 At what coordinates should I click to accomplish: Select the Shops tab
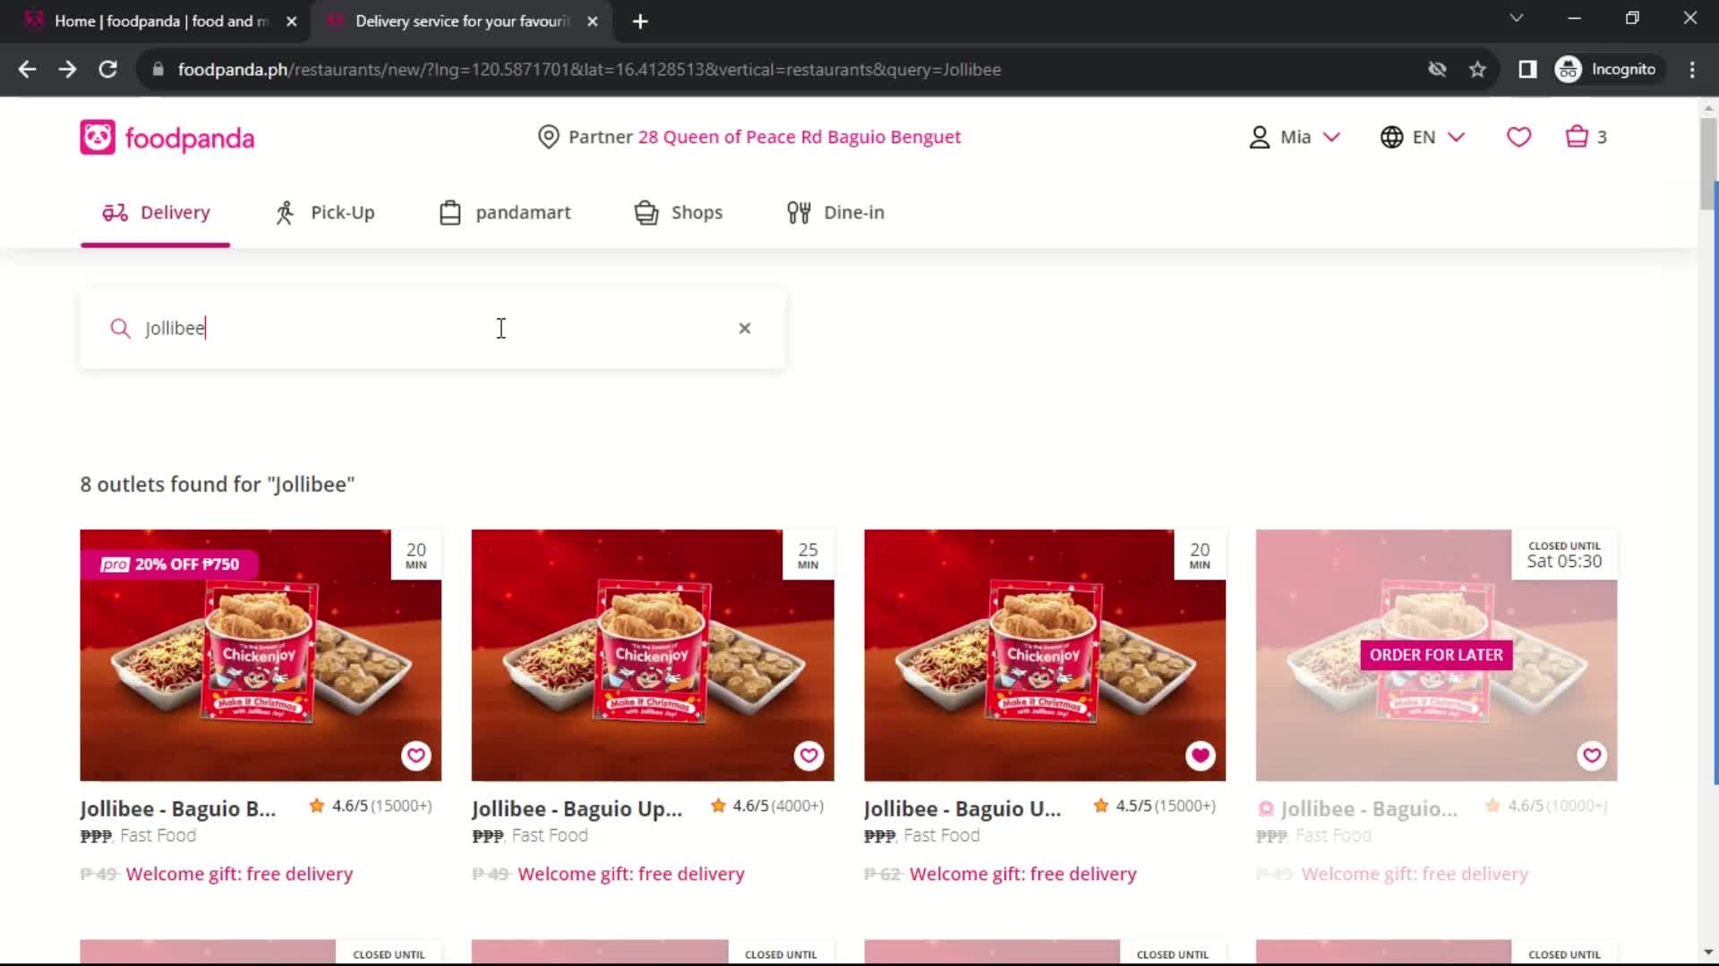678,213
